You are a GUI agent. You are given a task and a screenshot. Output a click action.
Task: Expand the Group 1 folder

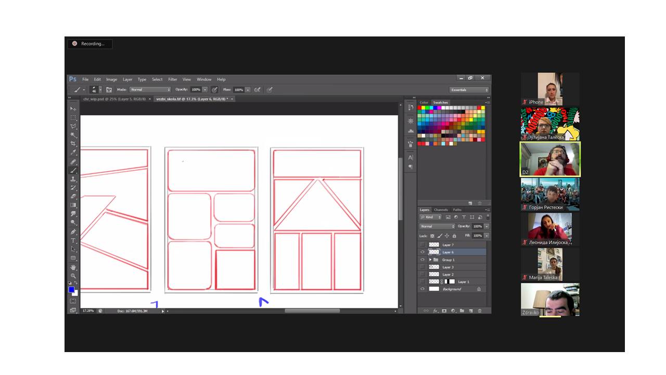430,259
